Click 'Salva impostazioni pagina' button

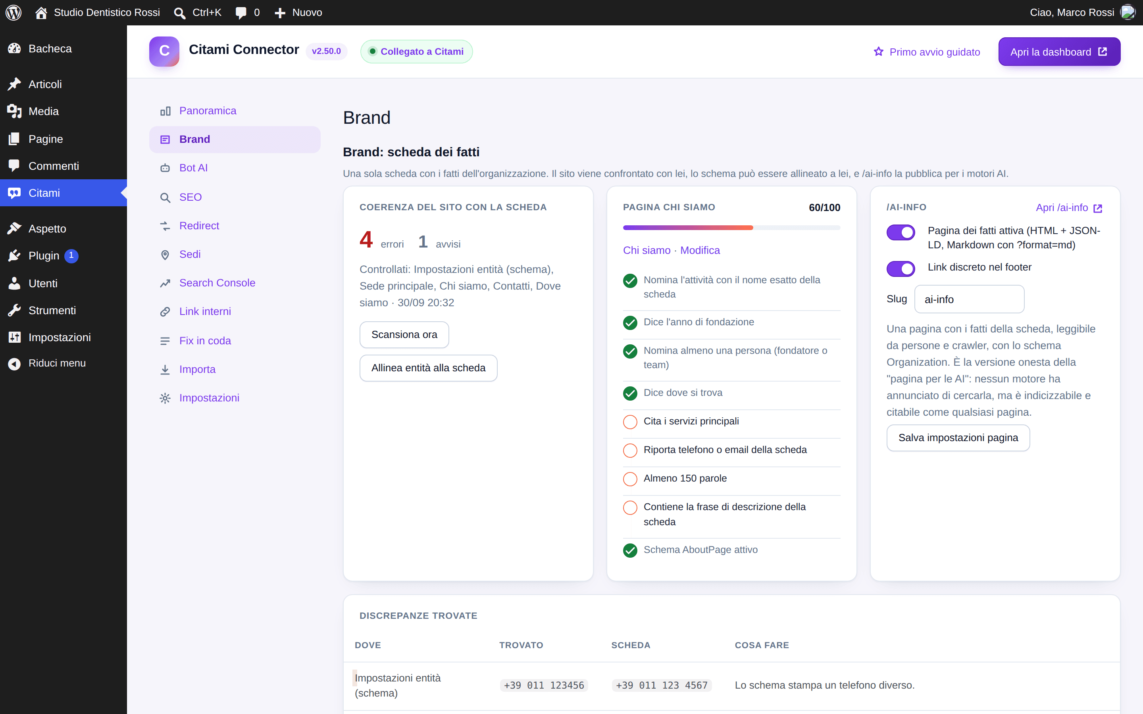(x=958, y=438)
